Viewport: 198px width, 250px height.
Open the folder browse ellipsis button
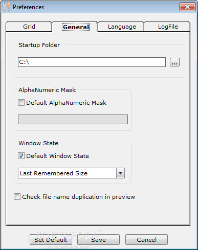[174, 62]
